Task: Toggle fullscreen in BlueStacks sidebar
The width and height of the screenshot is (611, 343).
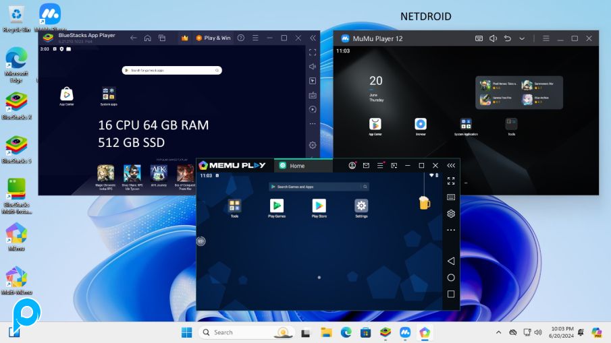Action: click(313, 52)
